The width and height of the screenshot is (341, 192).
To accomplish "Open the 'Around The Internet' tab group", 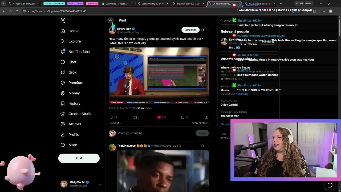I will pos(54,4).
